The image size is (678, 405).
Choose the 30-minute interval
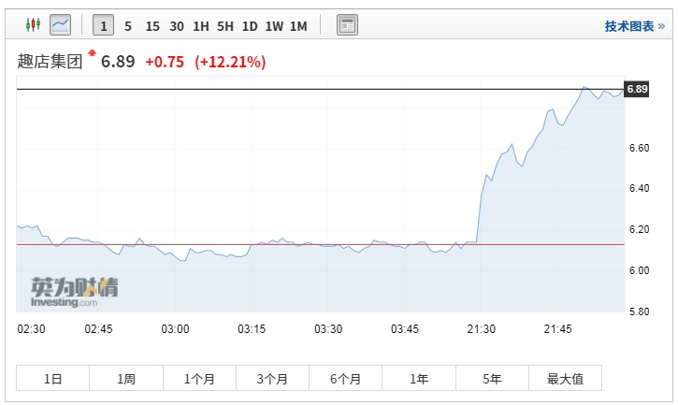[176, 25]
